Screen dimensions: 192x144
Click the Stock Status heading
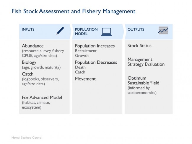coord(139,46)
